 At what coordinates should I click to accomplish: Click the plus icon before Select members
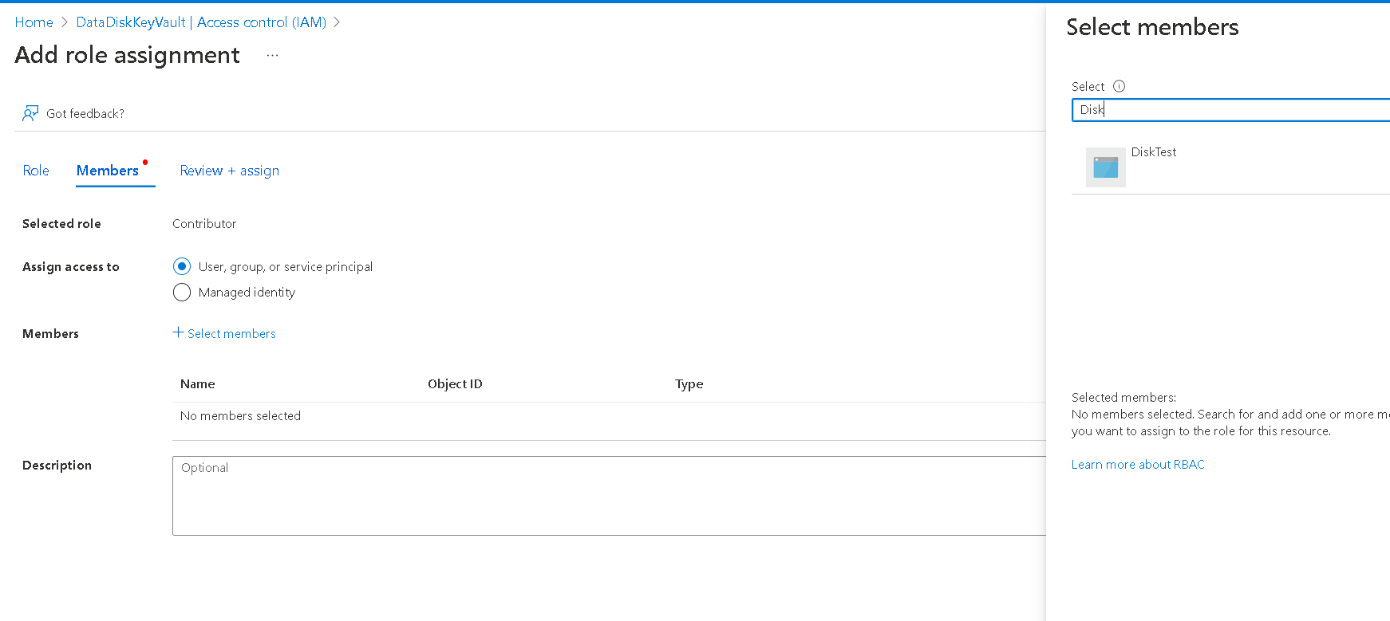click(x=178, y=332)
